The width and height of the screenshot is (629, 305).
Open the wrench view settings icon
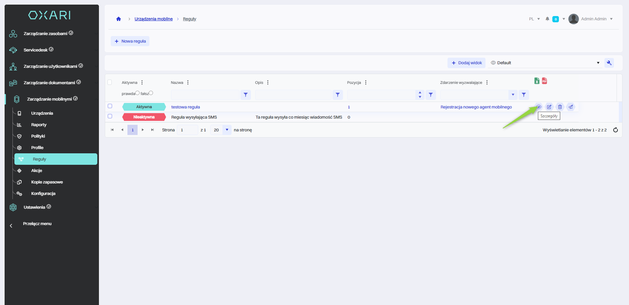[609, 63]
